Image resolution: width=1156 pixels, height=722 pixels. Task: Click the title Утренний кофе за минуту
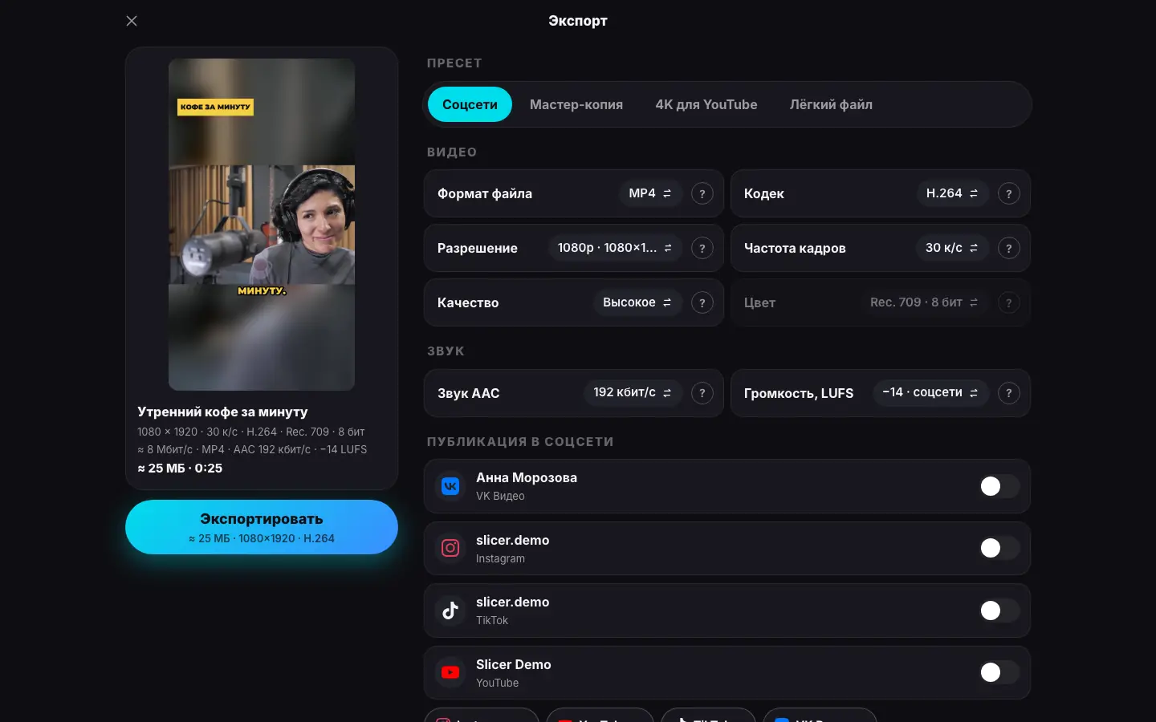[x=222, y=412]
